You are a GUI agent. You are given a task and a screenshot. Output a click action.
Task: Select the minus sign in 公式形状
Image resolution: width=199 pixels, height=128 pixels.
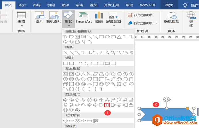(x=71, y=121)
